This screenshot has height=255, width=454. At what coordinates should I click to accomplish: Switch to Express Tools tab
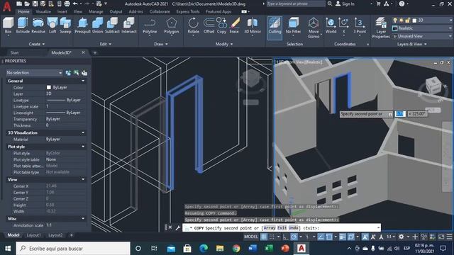187,11
